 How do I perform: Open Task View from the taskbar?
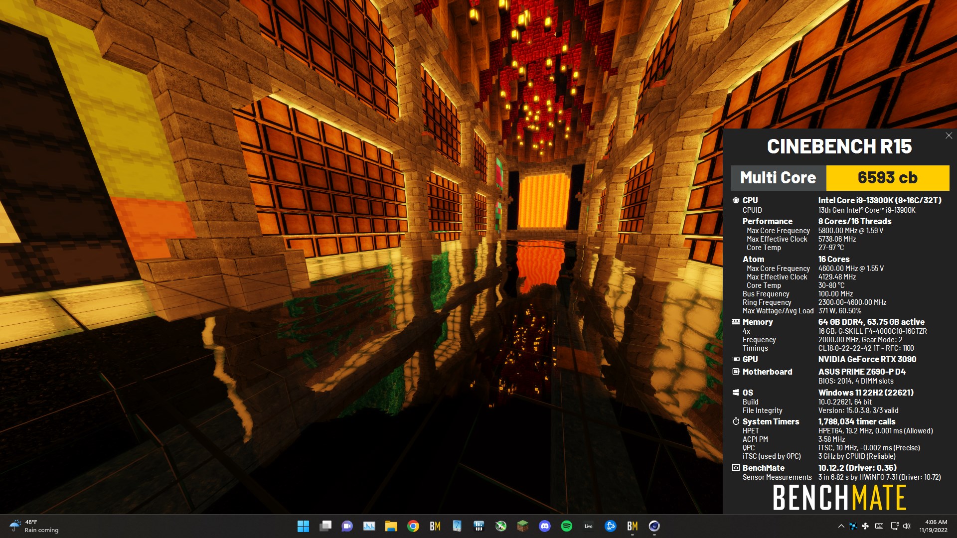pos(325,526)
